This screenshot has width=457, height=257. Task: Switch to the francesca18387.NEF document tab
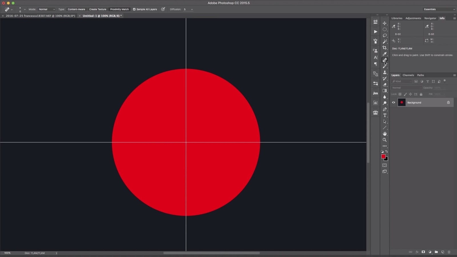(40, 16)
